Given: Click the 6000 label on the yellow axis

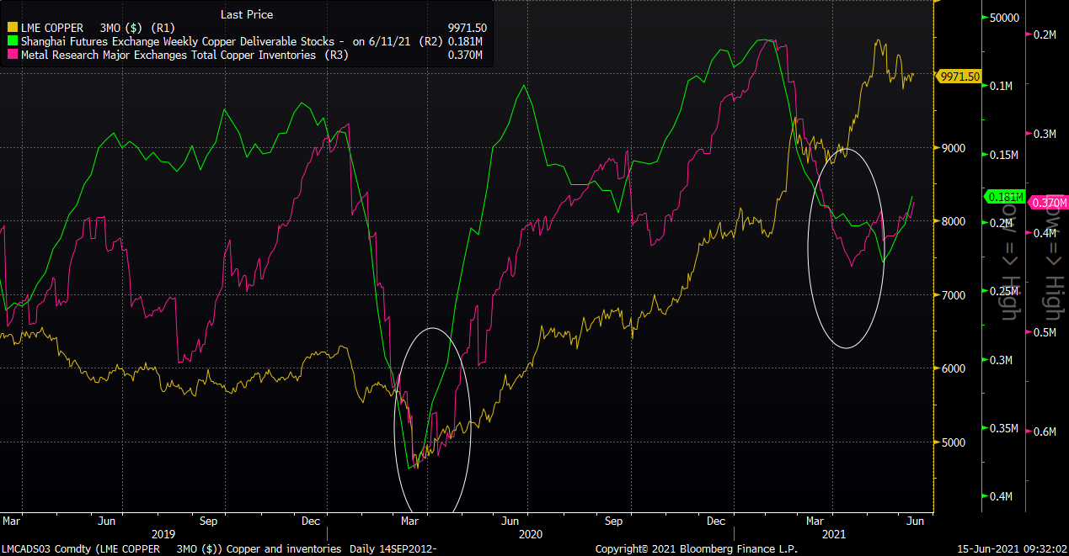Looking at the screenshot, I should [x=952, y=368].
